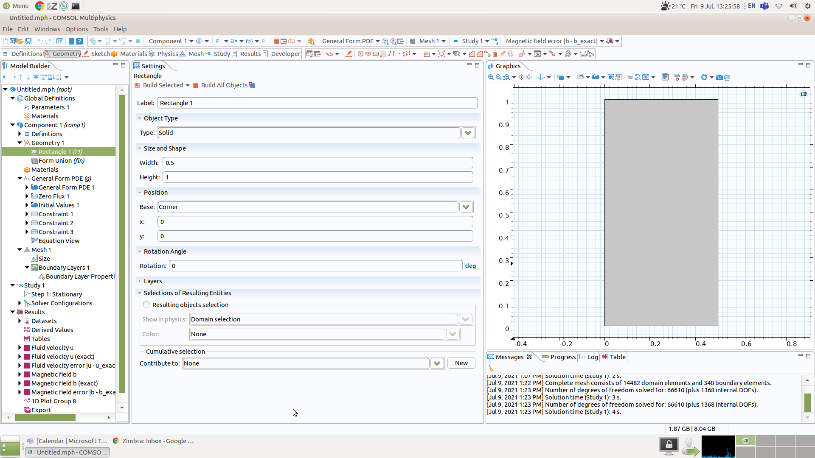Viewport: 815px width, 458px height.
Task: Select the Rectangle drawing tool icon
Action: pyautogui.click(x=376, y=54)
